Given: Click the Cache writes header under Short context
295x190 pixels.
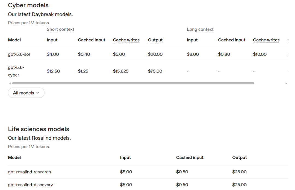Looking at the screenshot, I should [126, 40].
